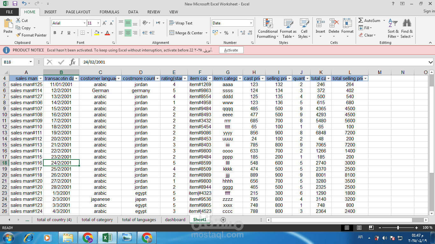Open the font size dropdown
The width and height of the screenshot is (435, 244).
(x=98, y=23)
